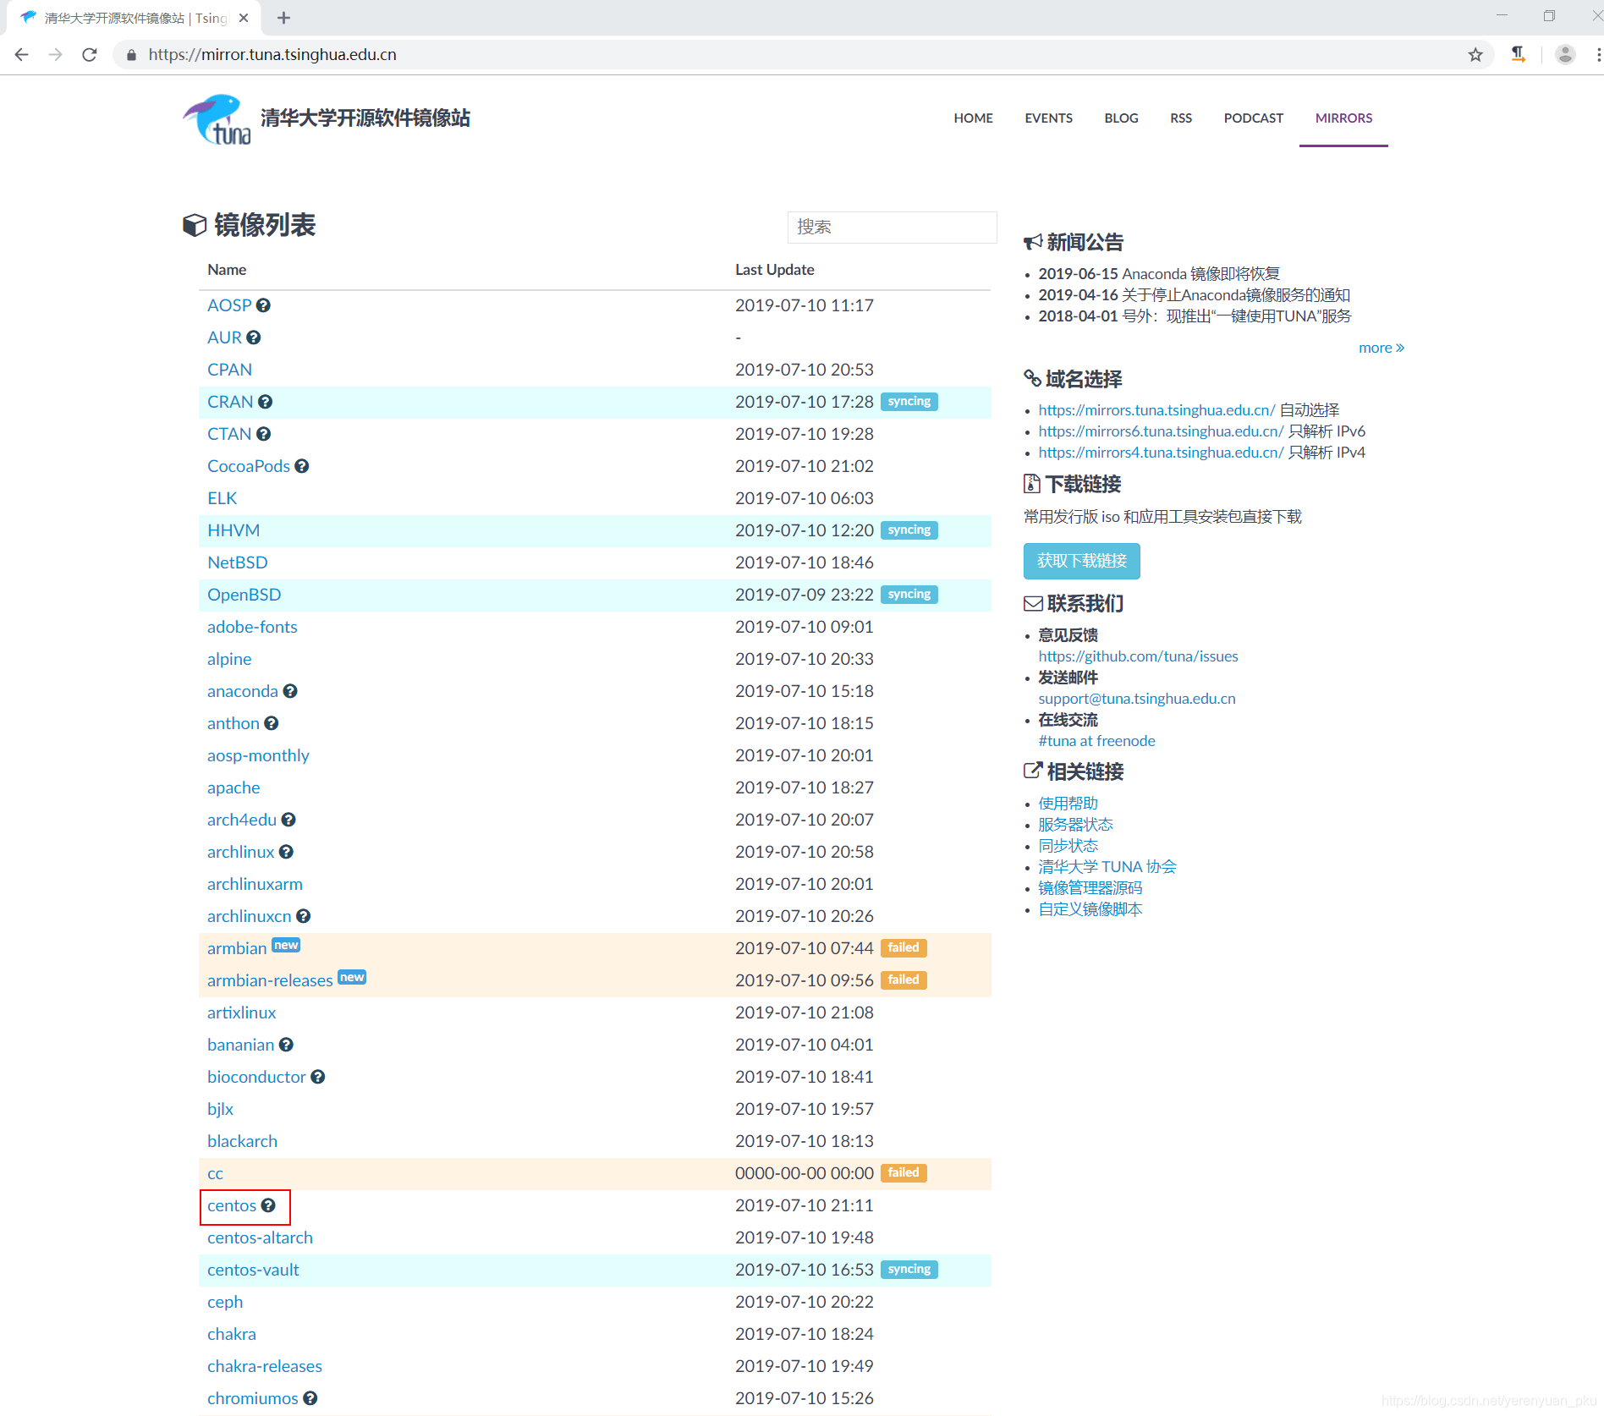Open the BLOG navigation item
Image resolution: width=1604 pixels, height=1416 pixels.
[1121, 118]
